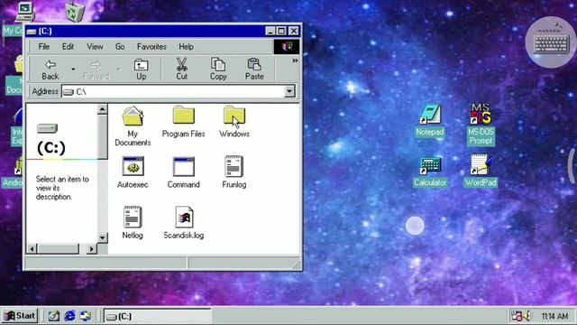Select the Frunlog text file
The image size is (577, 325).
(x=234, y=172)
